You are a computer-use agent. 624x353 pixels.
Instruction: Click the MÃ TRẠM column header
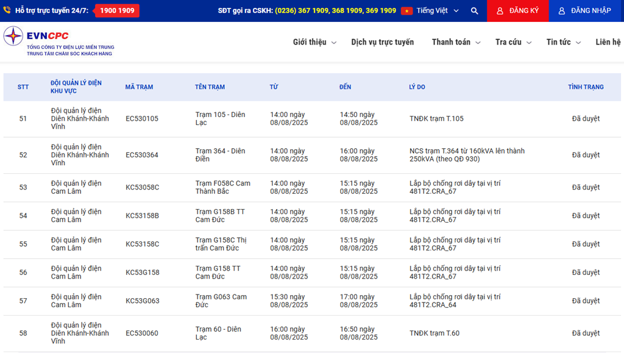(x=139, y=87)
